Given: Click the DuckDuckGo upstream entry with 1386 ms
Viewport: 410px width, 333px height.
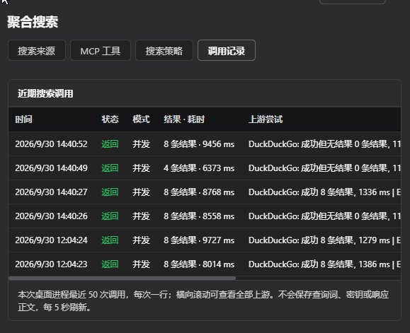Looking at the screenshot, I should (324, 264).
